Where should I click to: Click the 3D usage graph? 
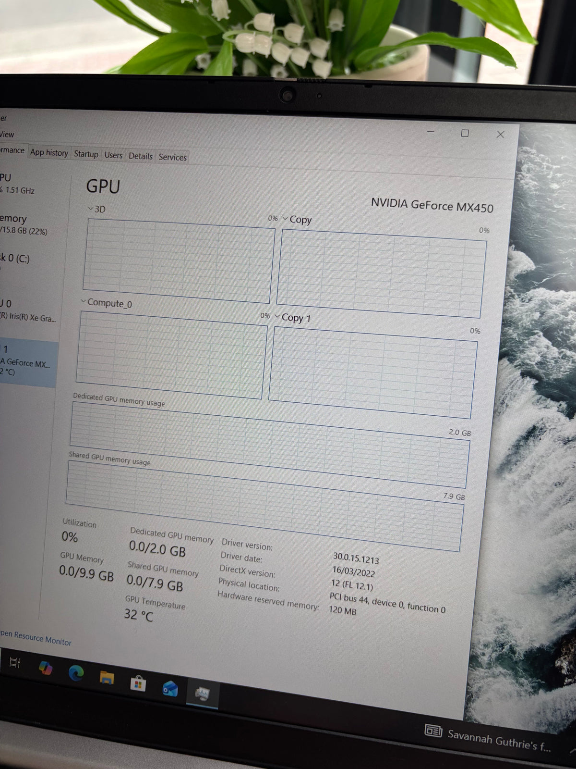179,260
